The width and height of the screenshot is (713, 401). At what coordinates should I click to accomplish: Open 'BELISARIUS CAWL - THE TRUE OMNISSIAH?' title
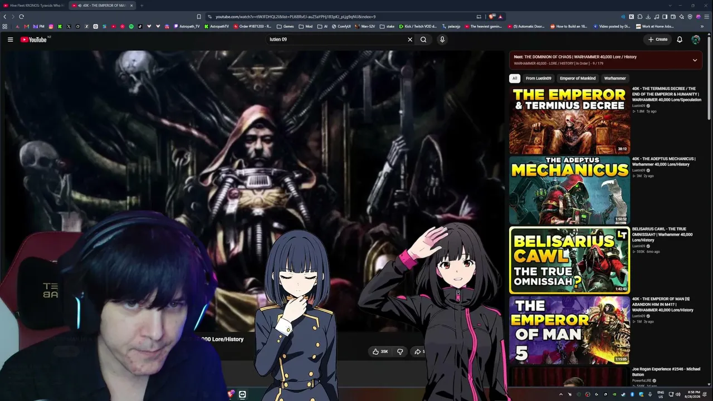pyautogui.click(x=662, y=234)
